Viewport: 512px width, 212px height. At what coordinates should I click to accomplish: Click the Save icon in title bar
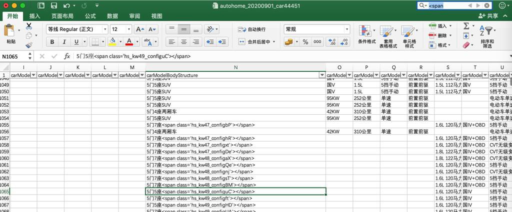point(54,5)
